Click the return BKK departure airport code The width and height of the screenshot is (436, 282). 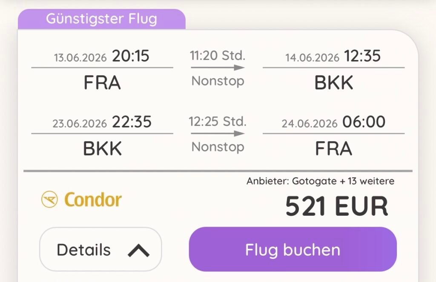pos(102,148)
